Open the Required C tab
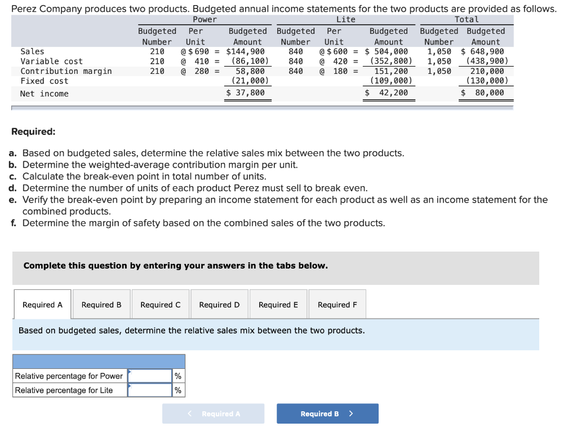The width and height of the screenshot is (577, 440). (160, 304)
